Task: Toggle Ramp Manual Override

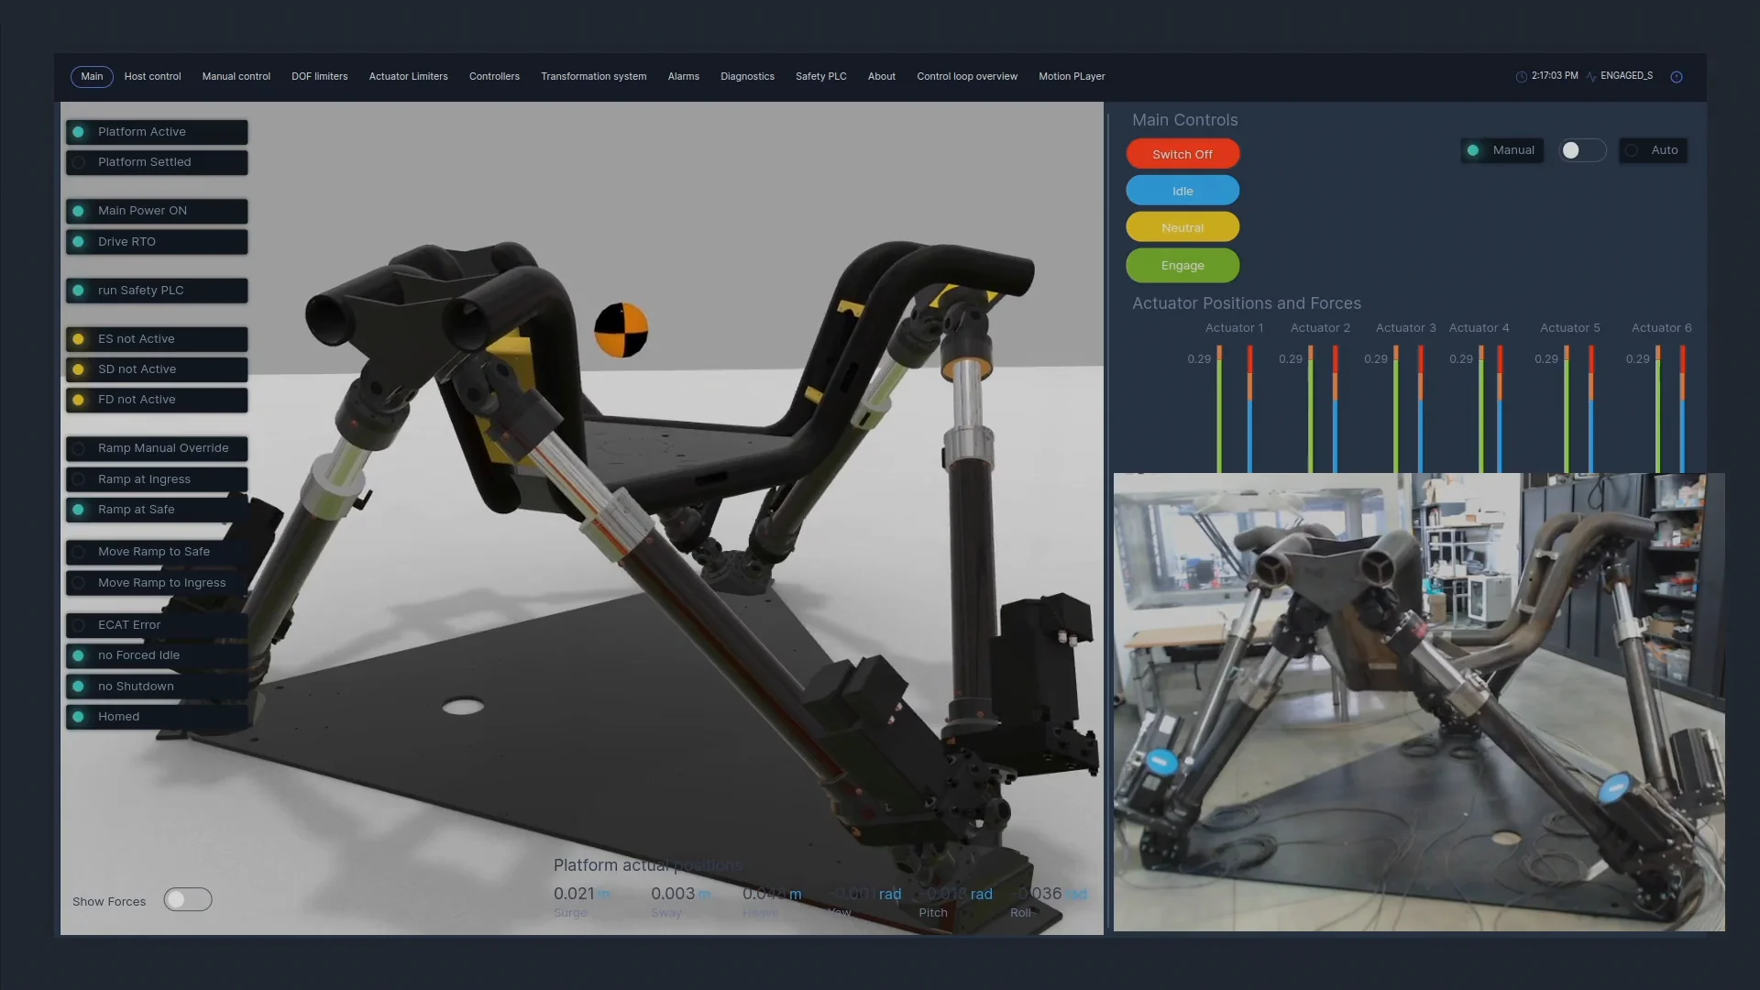Action: 157,448
